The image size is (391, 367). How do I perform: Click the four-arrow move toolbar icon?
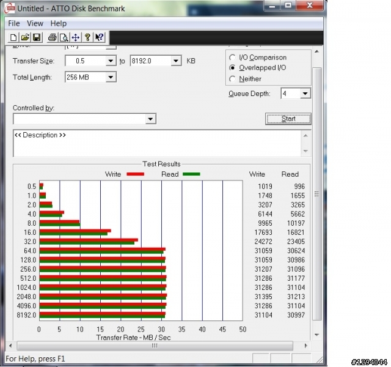[76, 37]
